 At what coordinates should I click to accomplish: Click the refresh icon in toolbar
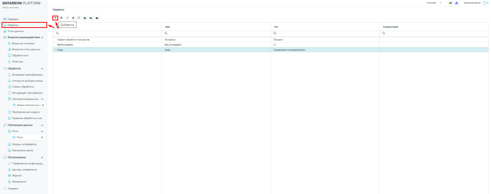tap(79, 18)
